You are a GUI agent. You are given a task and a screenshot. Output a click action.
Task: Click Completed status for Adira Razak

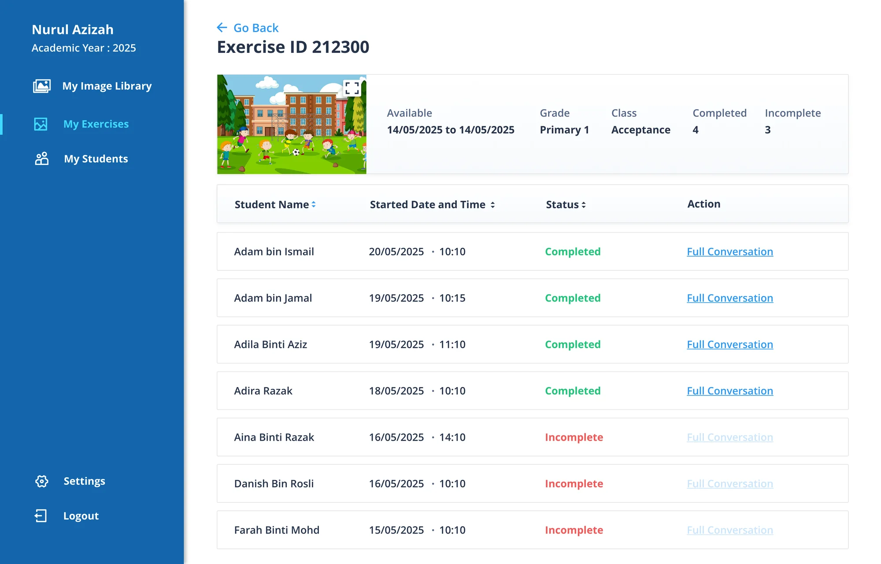coord(573,391)
